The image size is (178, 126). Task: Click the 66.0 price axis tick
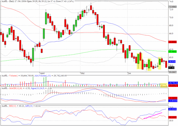(171, 33)
